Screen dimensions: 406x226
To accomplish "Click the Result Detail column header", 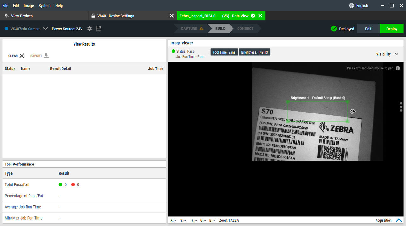I will click(61, 68).
